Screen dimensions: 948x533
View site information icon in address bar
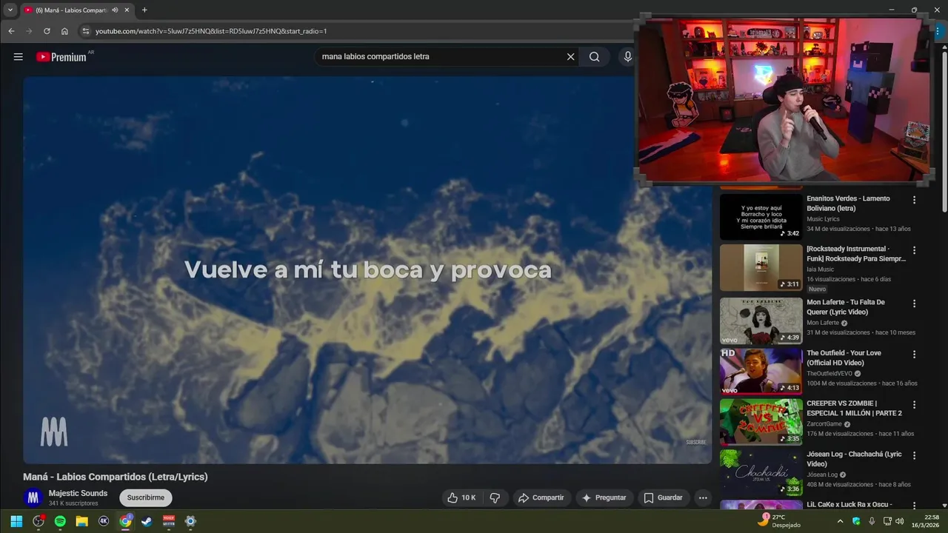pyautogui.click(x=85, y=31)
